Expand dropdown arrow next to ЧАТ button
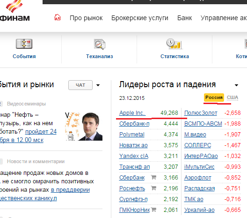The width and height of the screenshot is (247, 218). tap(98, 85)
